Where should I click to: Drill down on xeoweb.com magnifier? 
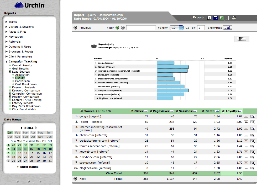[253, 152]
